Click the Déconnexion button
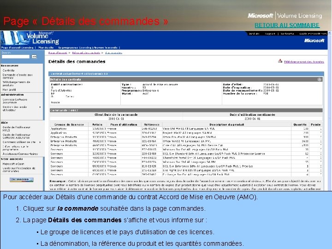Screen dimensions: 332x249 (x=22, y=179)
